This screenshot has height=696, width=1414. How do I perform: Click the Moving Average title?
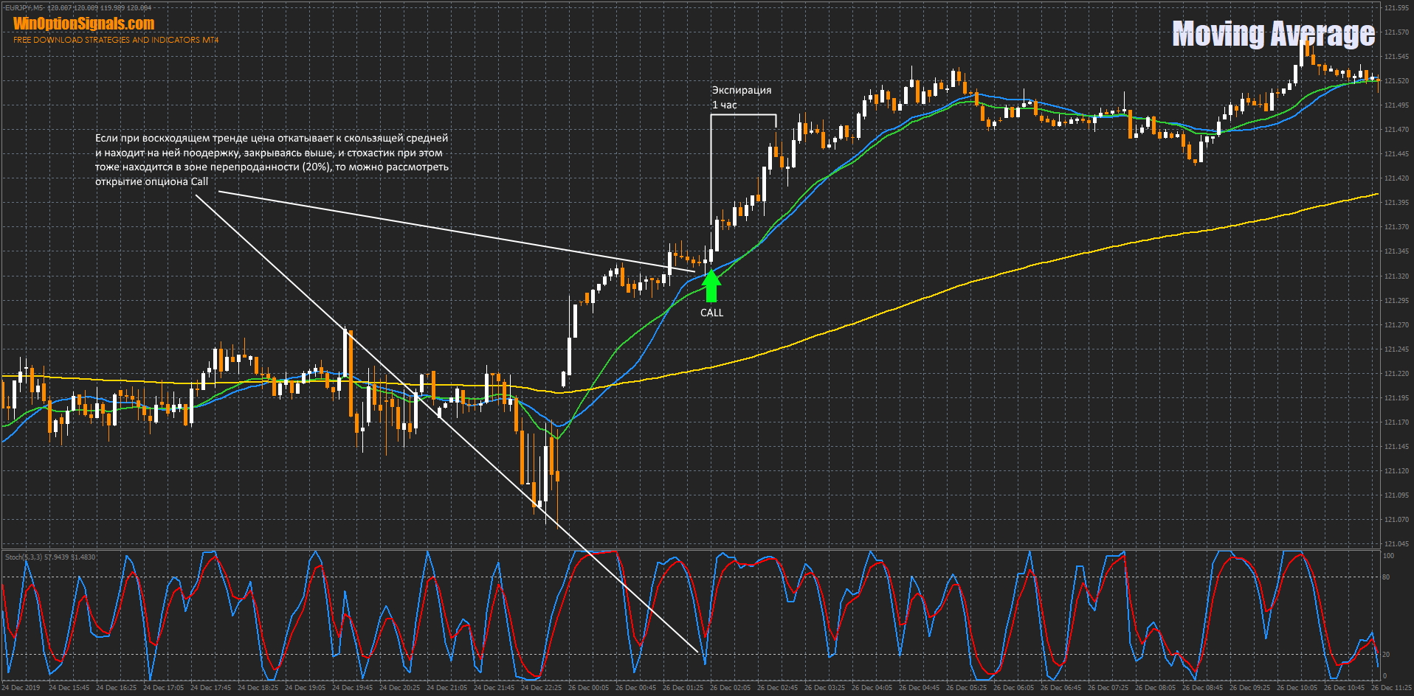point(1273,34)
